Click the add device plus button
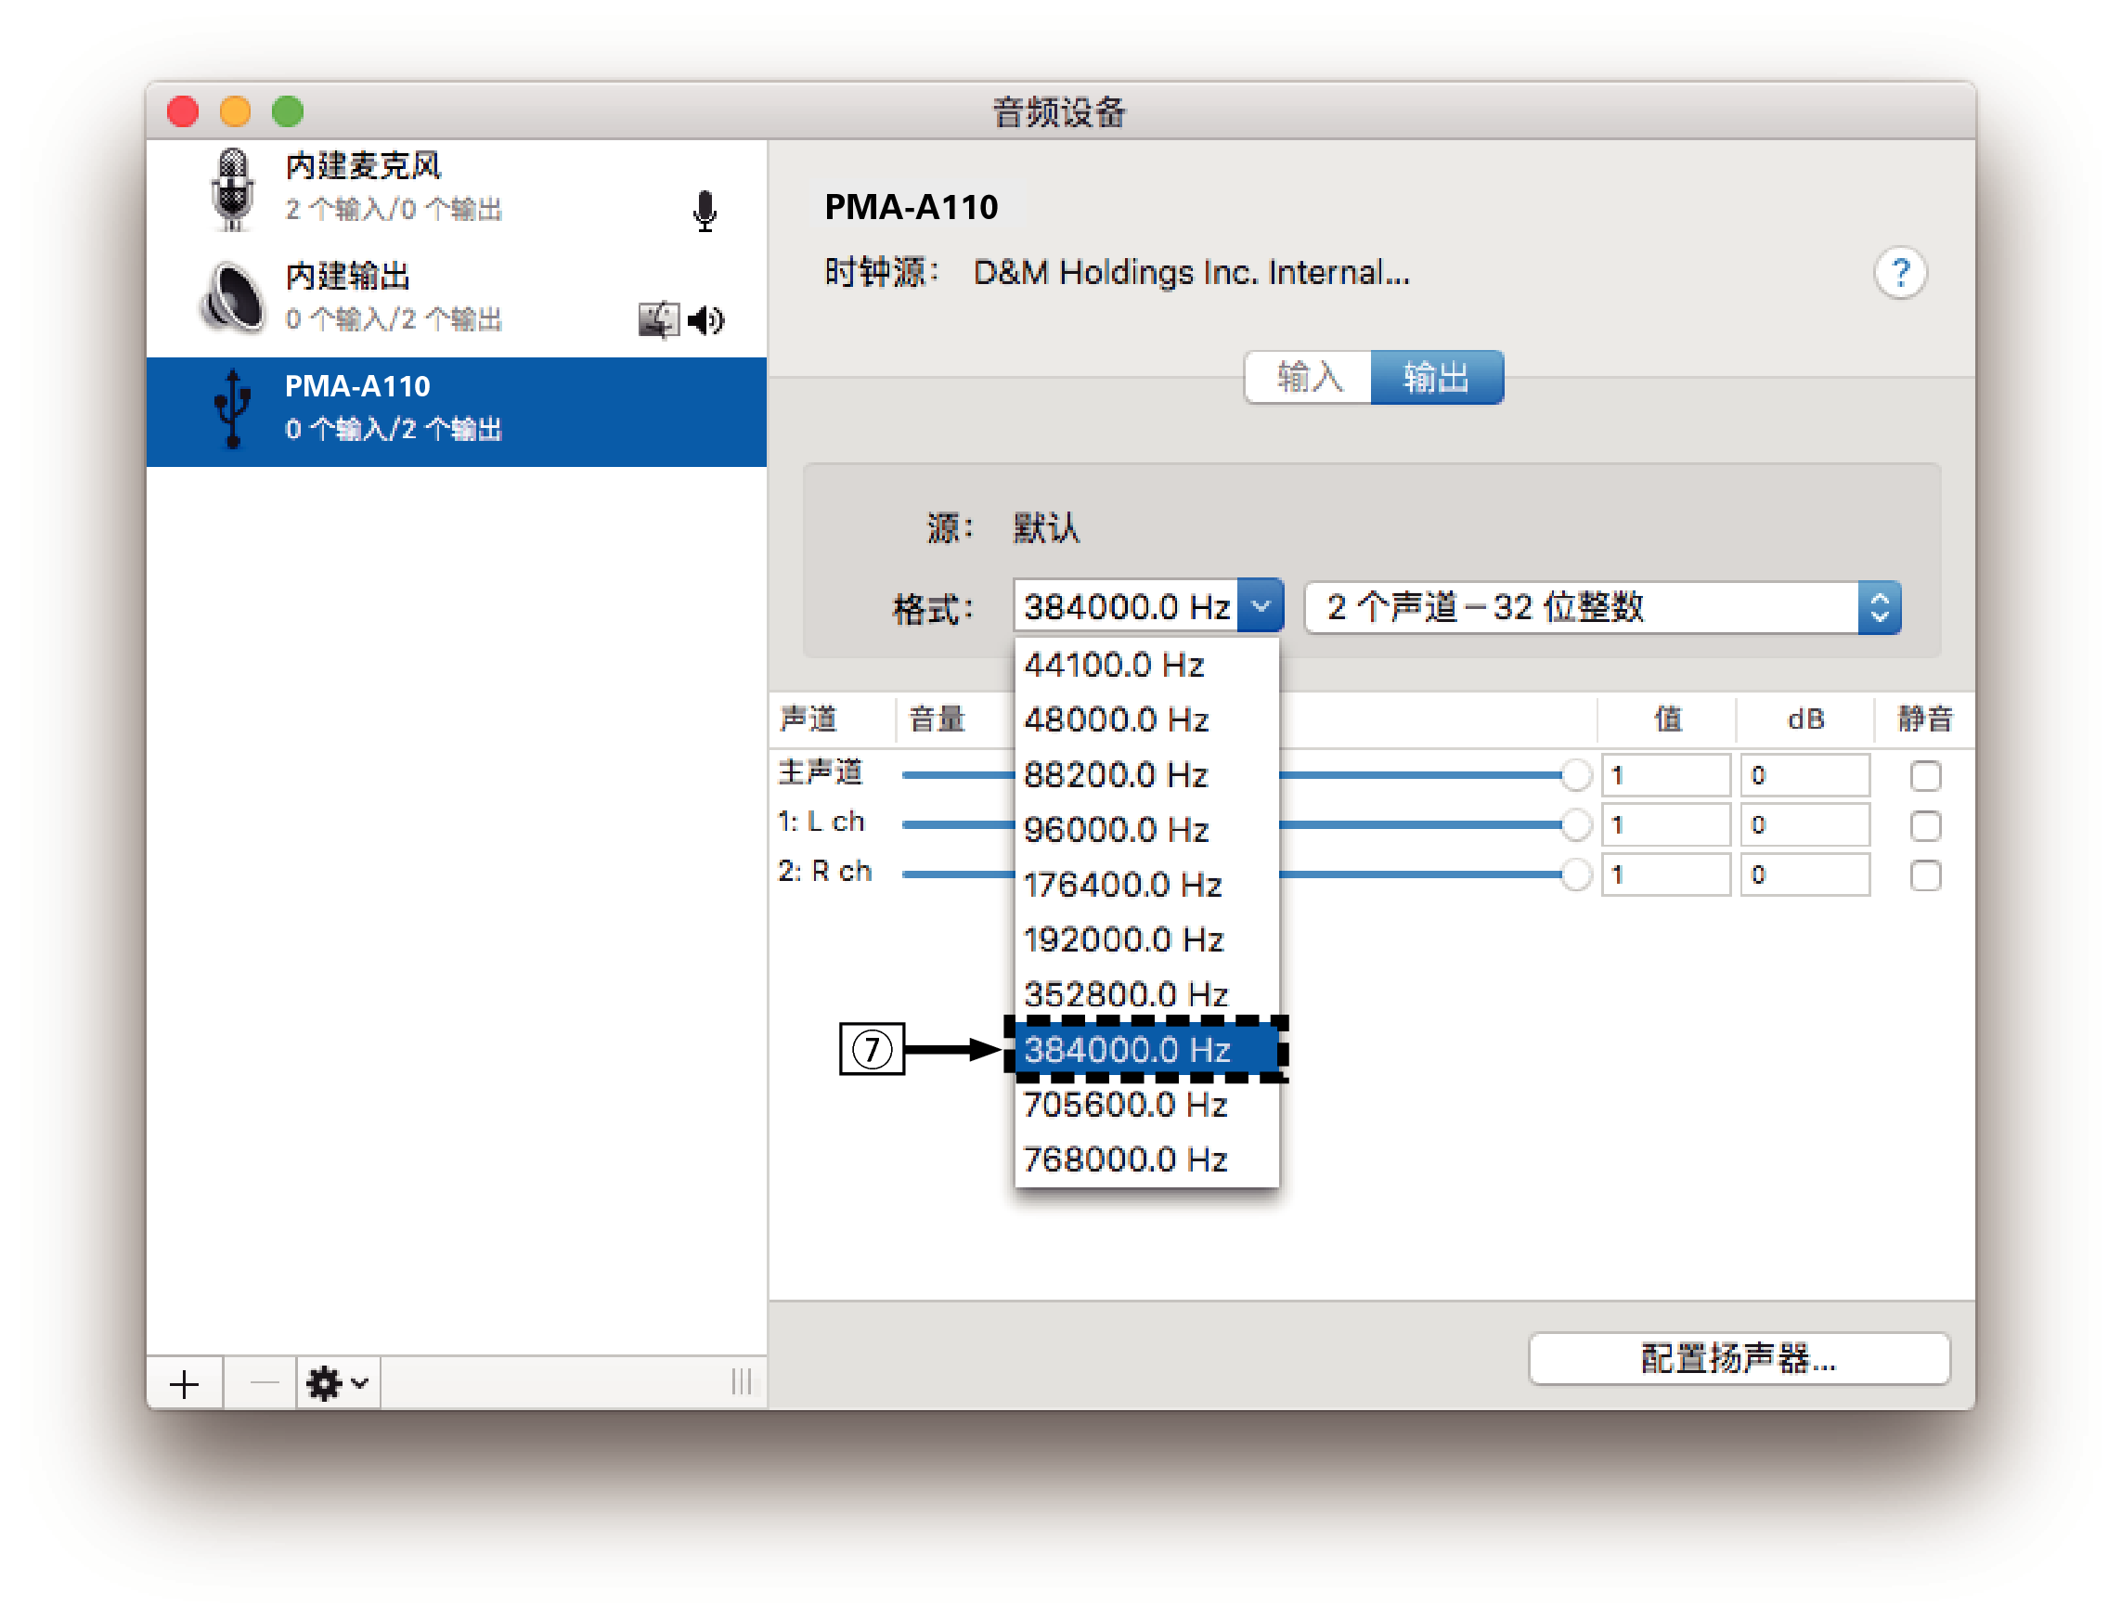Image resolution: width=2121 pixels, height=1619 pixels. (184, 1383)
